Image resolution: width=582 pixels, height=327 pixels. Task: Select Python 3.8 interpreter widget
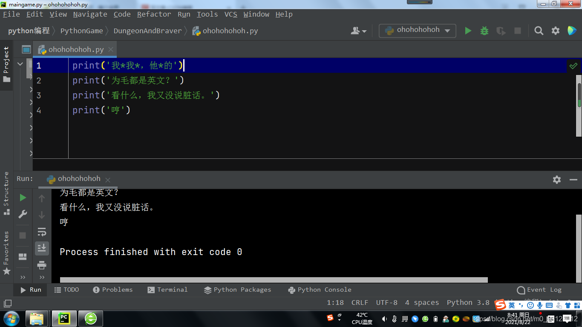pyautogui.click(x=468, y=303)
